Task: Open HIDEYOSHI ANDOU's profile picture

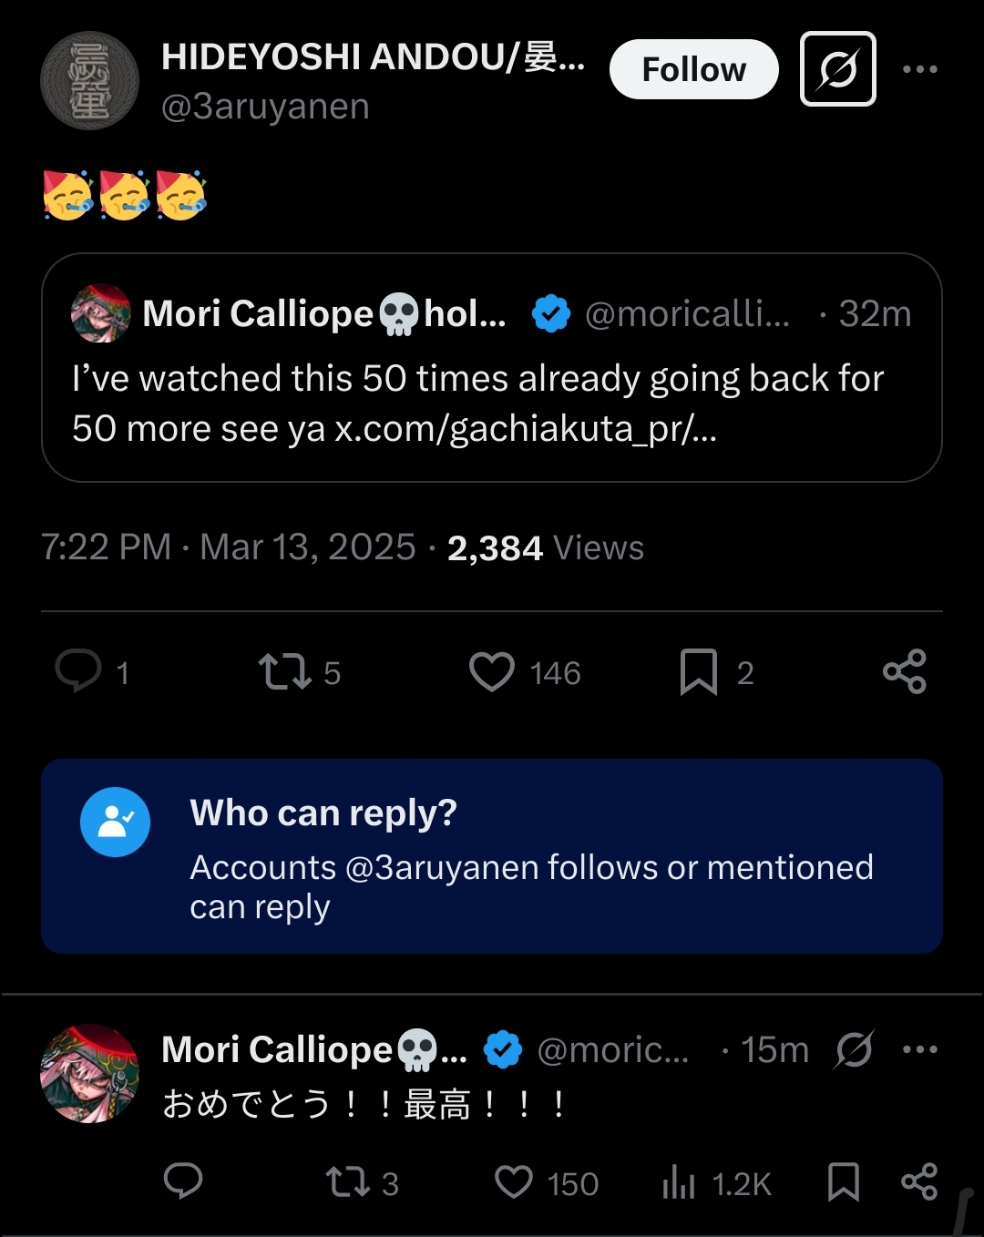Action: click(x=89, y=81)
